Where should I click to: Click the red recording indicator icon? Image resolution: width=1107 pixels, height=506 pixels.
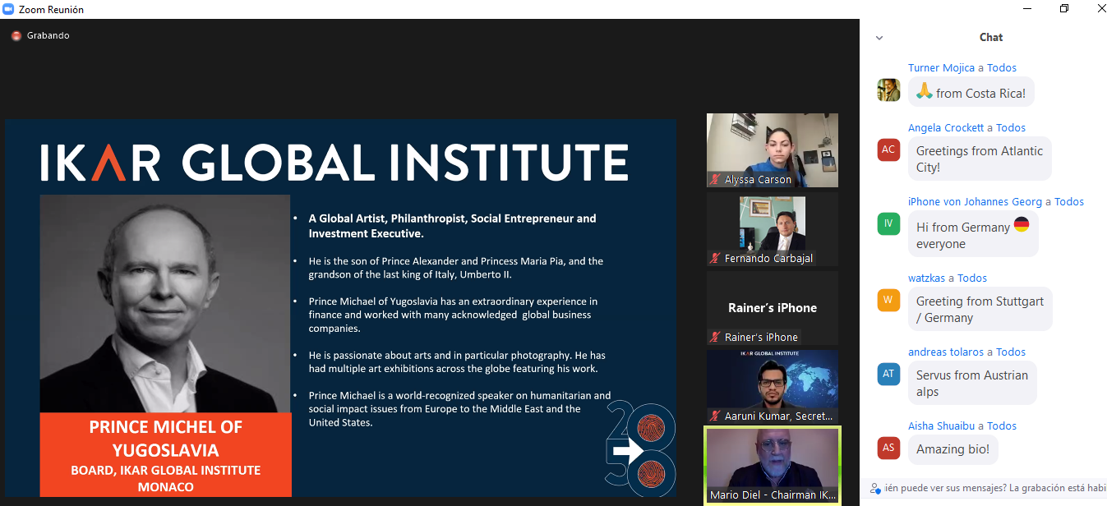point(16,36)
